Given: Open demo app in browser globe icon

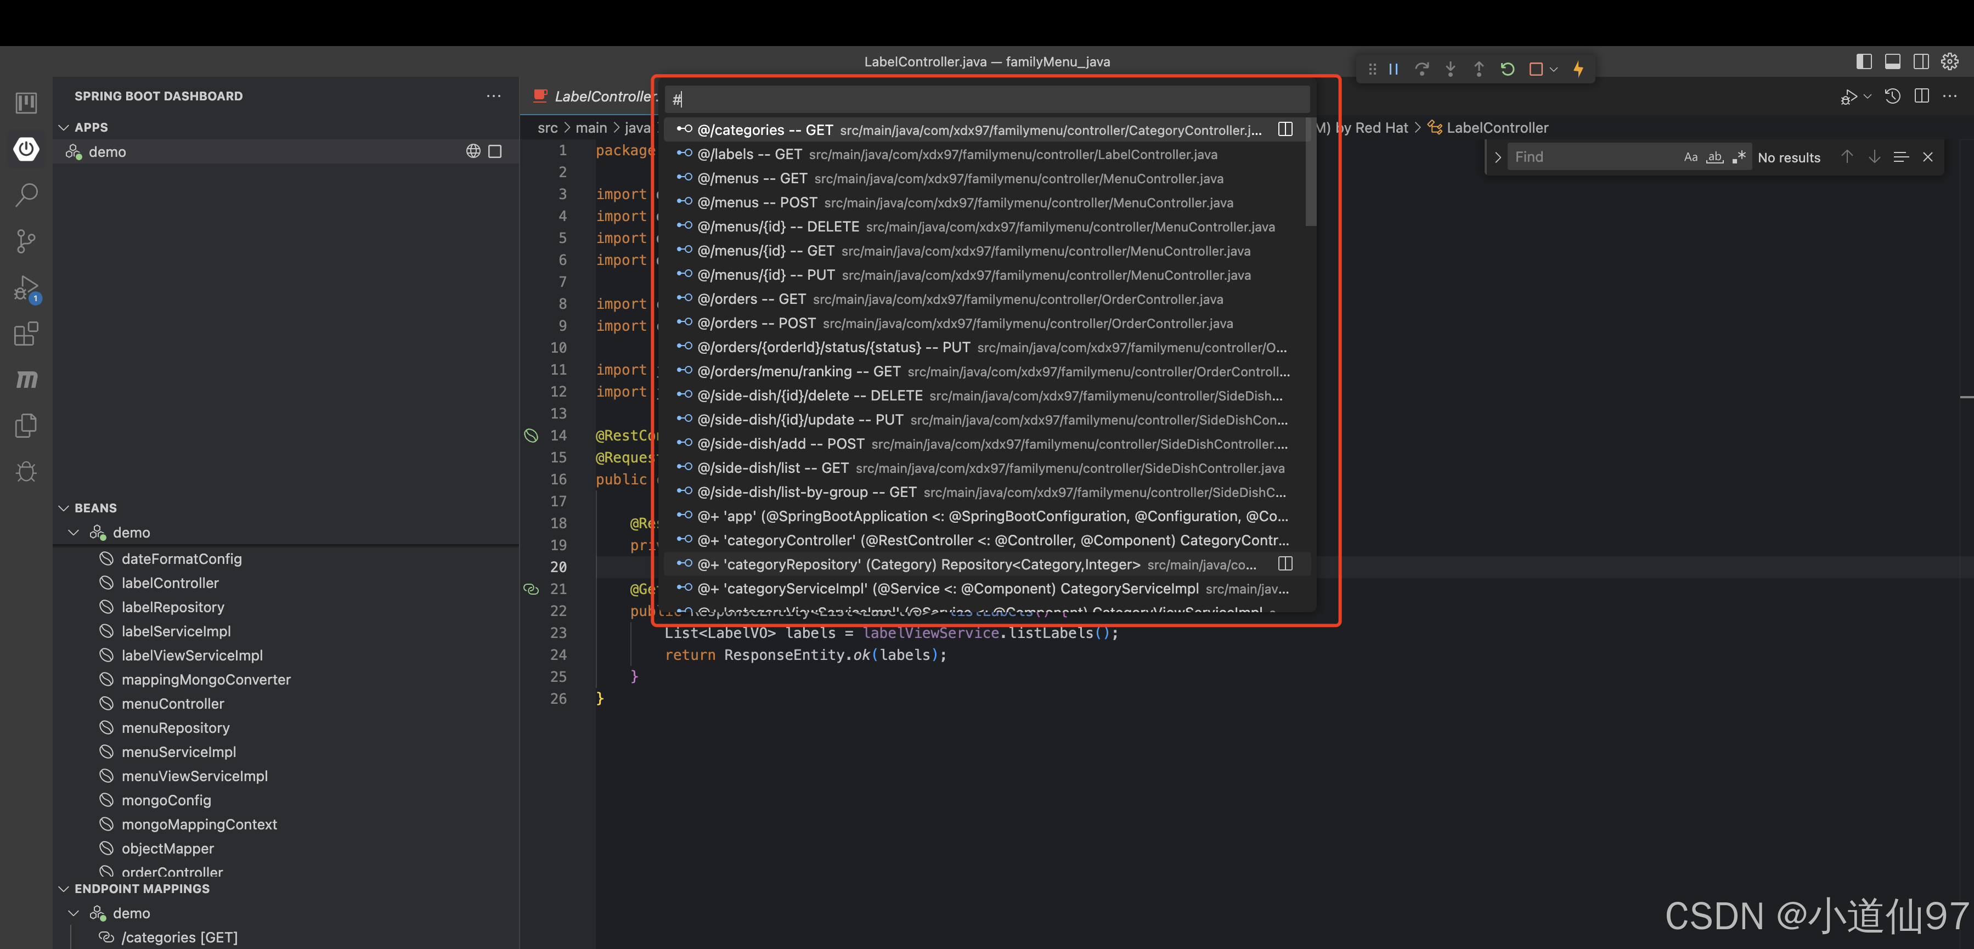Looking at the screenshot, I should tap(473, 151).
